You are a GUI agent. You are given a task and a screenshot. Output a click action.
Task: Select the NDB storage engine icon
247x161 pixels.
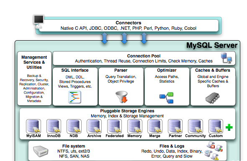pos(74,126)
